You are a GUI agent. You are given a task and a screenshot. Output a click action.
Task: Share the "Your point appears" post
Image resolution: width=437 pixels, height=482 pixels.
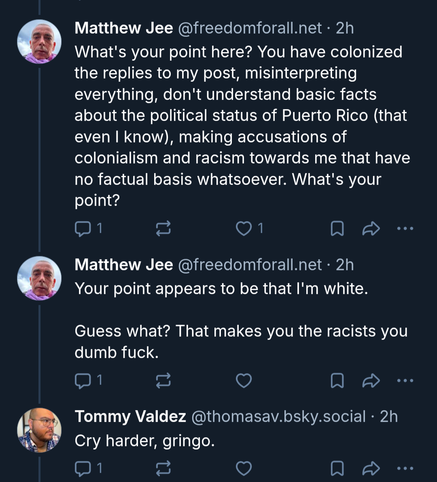point(371,380)
